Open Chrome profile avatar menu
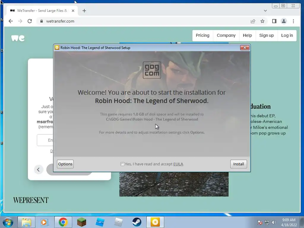The width and height of the screenshot is (304, 228). click(284, 21)
